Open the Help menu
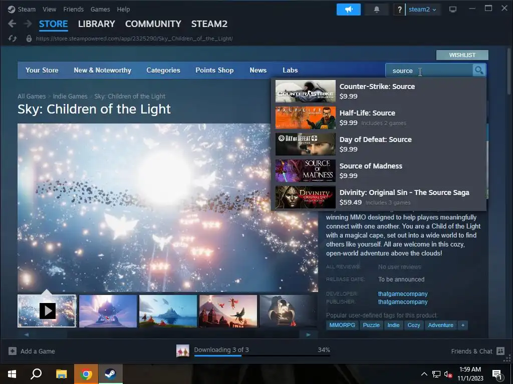The width and height of the screenshot is (513, 384). pyautogui.click(x=123, y=9)
